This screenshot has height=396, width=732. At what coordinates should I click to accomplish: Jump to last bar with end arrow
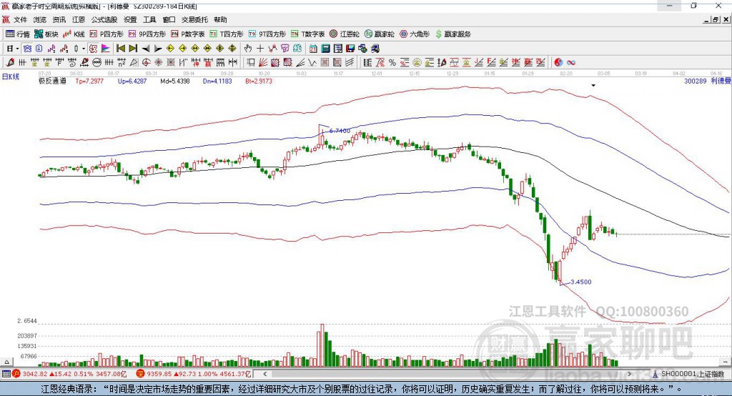click(x=133, y=48)
